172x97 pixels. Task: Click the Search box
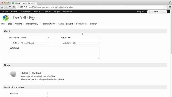pos(157,12)
